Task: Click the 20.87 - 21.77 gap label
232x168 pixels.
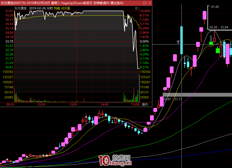Action: click(x=173, y=99)
